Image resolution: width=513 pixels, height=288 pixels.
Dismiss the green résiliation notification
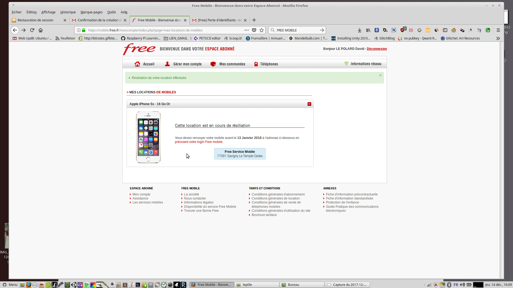pyautogui.click(x=380, y=75)
